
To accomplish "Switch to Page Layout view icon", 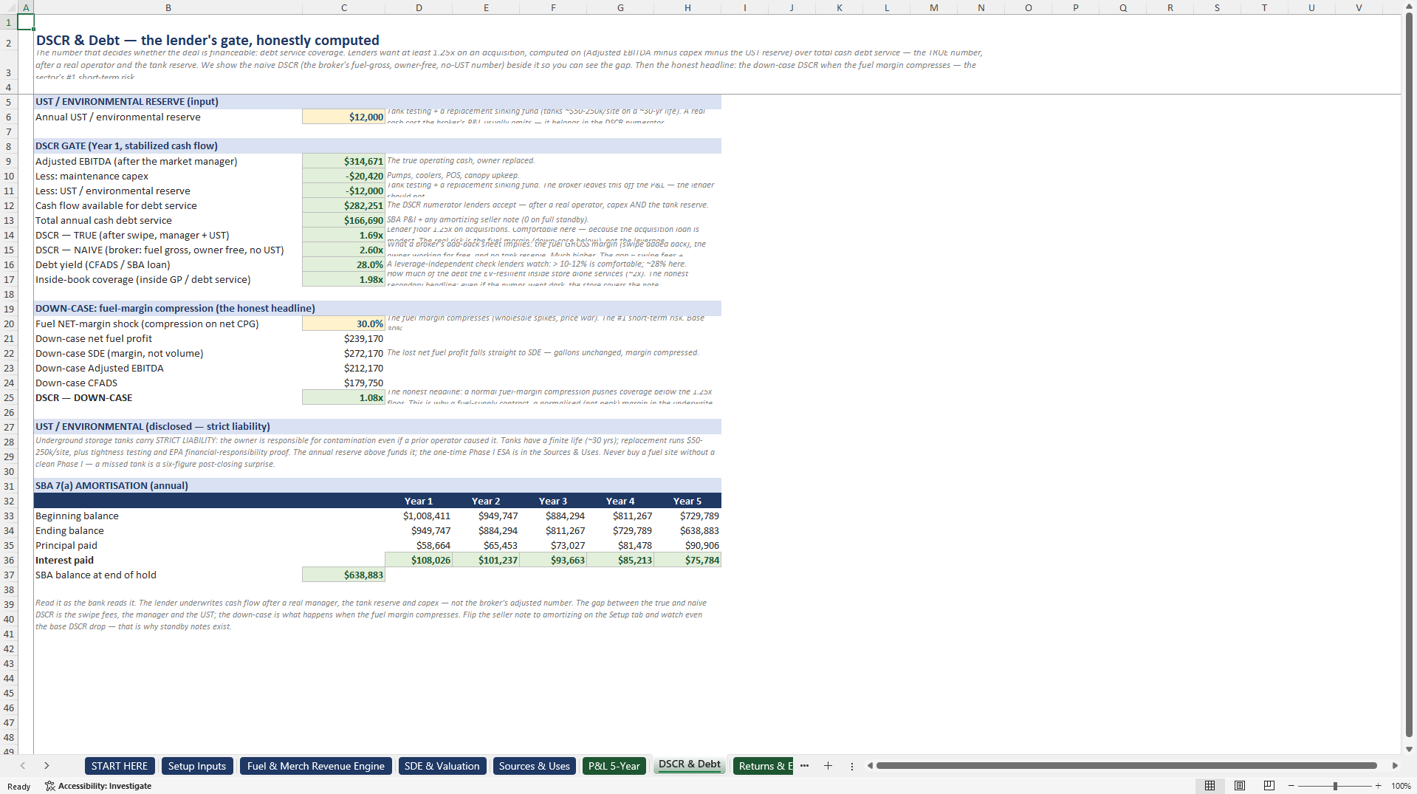I will point(1240,786).
